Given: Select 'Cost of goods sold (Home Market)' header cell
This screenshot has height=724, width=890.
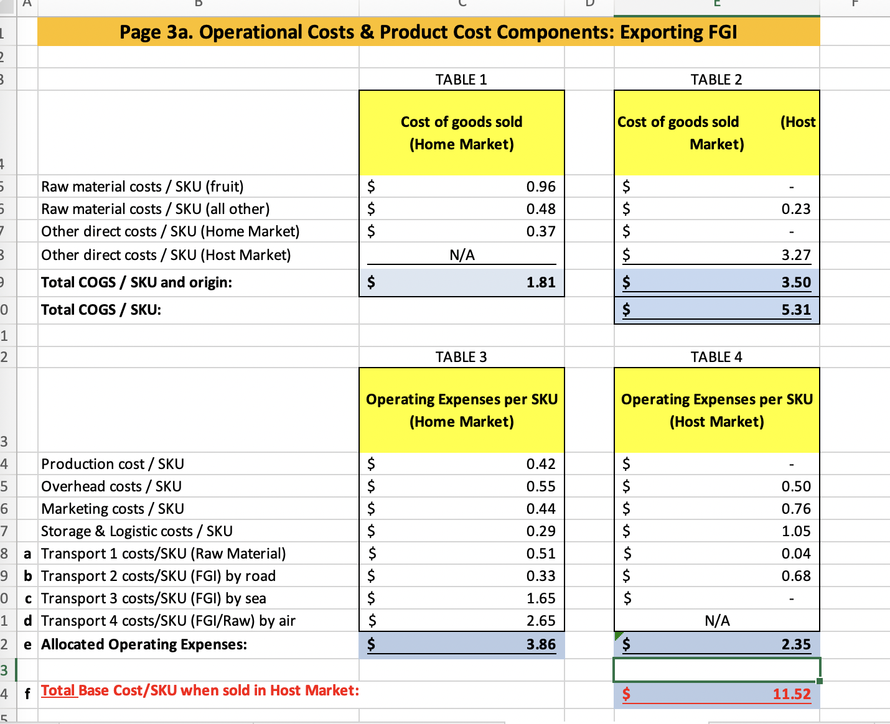Looking at the screenshot, I should (x=461, y=133).
